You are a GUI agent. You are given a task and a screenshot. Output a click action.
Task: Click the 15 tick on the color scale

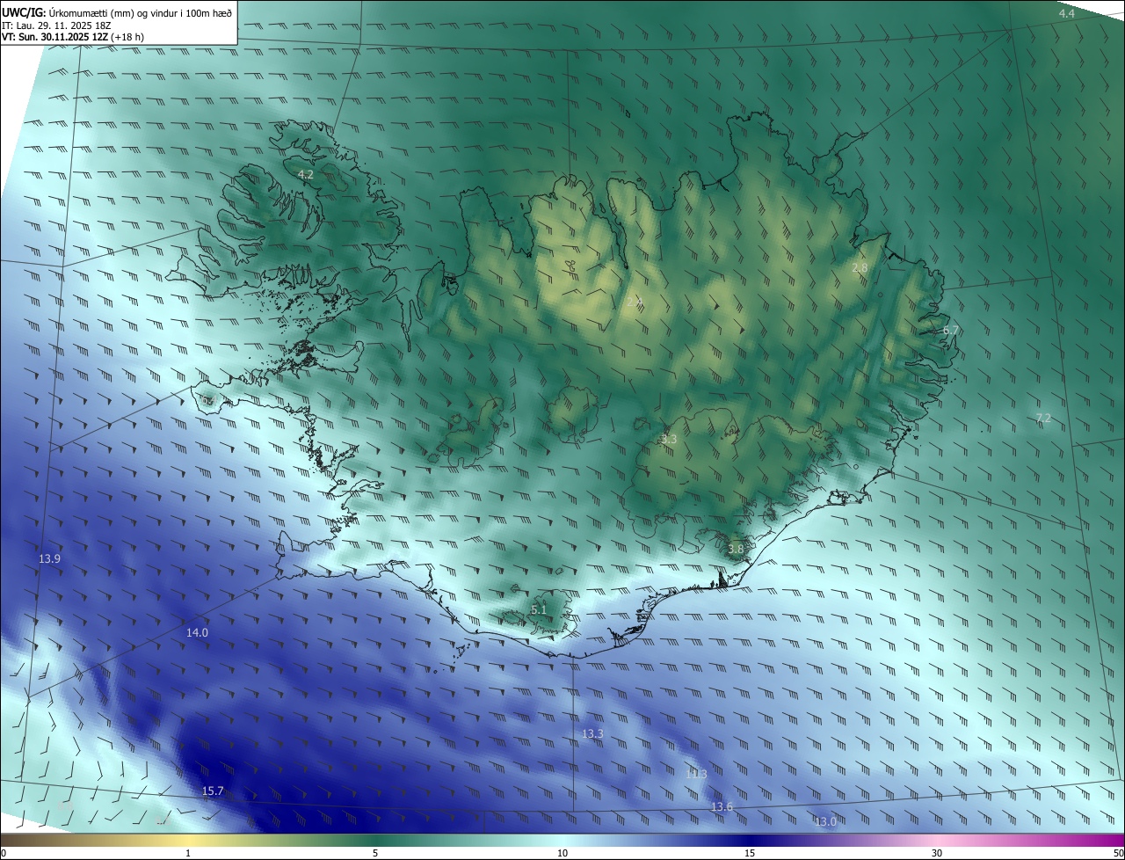click(x=750, y=853)
